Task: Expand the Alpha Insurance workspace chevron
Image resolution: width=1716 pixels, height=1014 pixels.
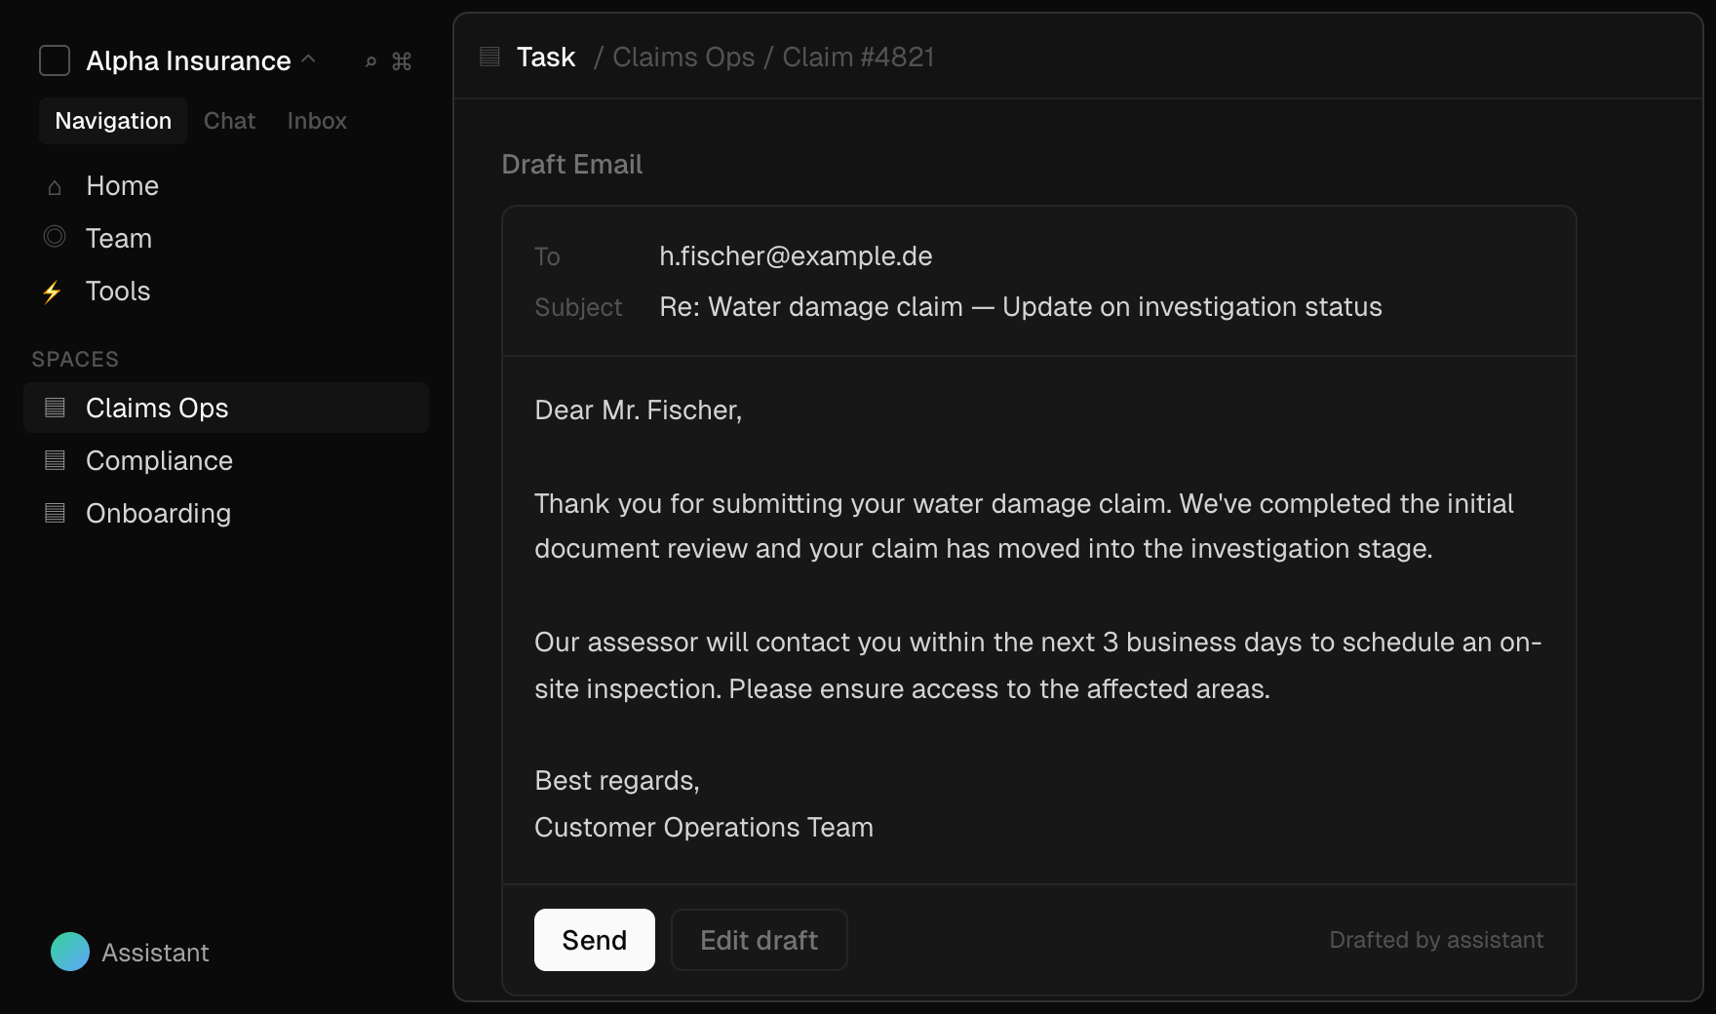Action: [x=309, y=59]
